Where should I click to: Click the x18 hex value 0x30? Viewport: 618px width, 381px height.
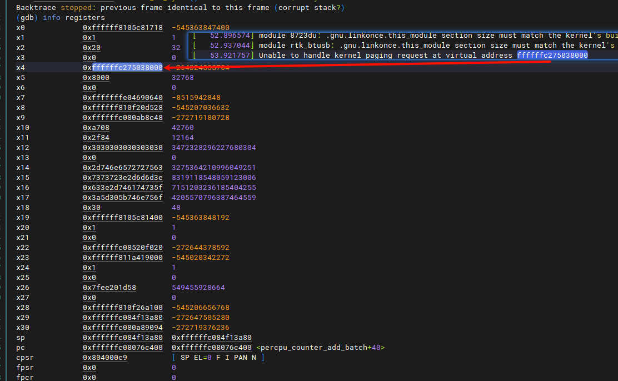91,208
